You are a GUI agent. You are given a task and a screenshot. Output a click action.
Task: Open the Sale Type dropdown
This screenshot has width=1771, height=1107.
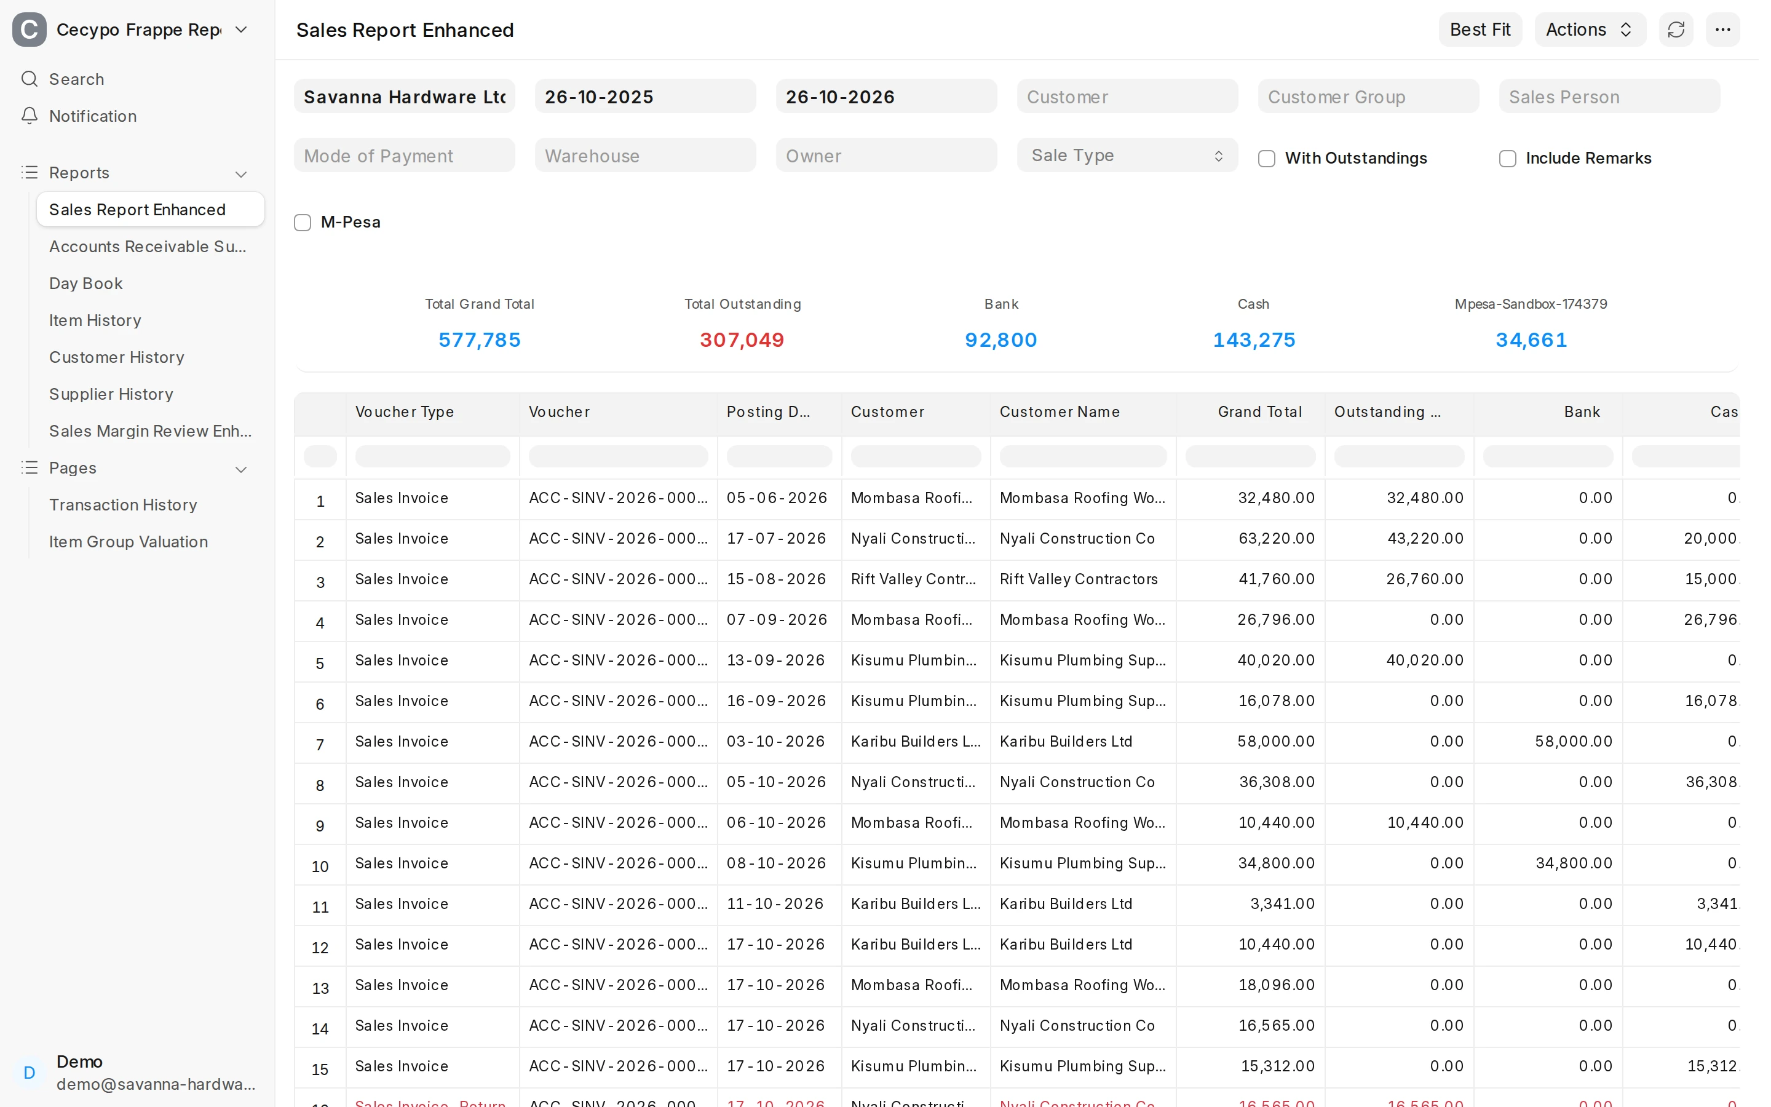click(x=1127, y=155)
